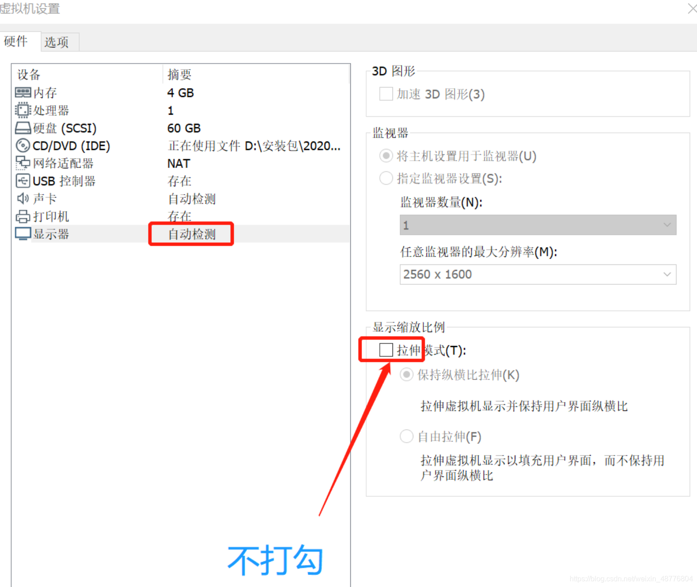Select the CD/DVD (IDE) device row
697x587 pixels.
(181, 146)
